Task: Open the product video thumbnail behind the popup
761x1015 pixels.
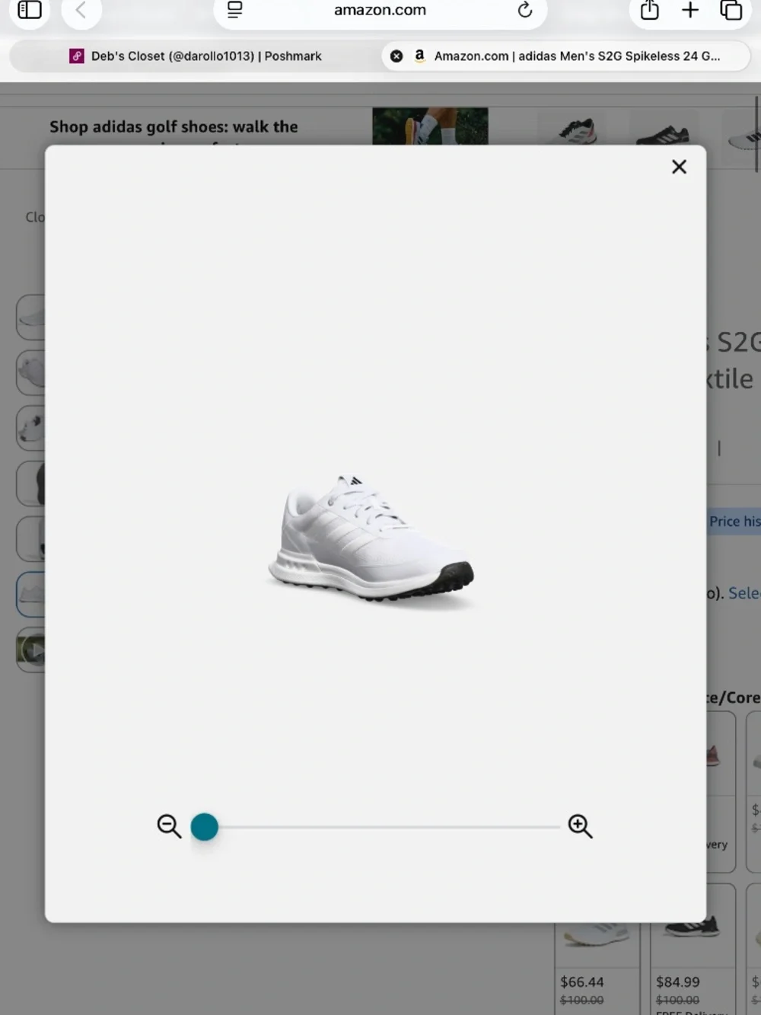Action: (30, 650)
